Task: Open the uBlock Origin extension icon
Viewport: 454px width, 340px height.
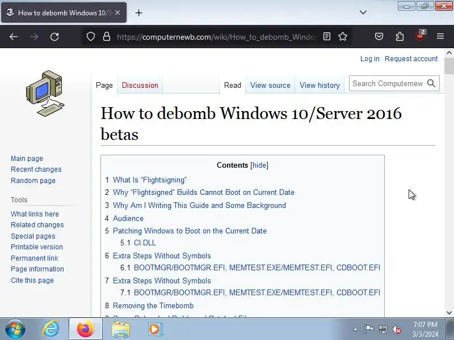Action: coord(420,36)
